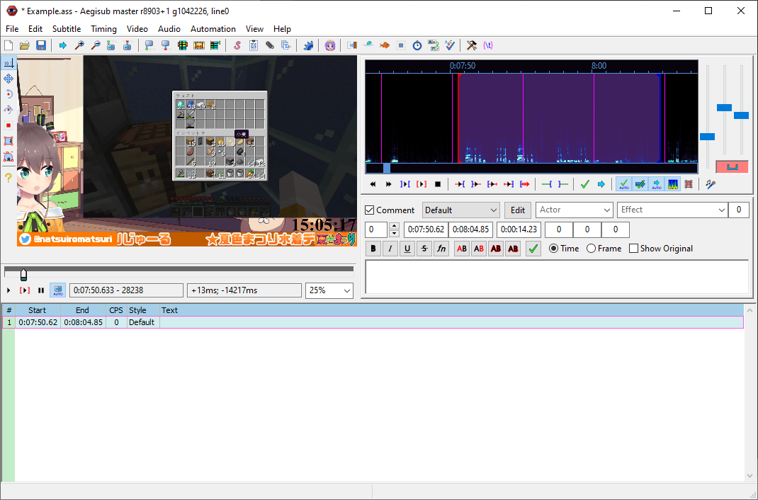This screenshot has width=758, height=500.
Task: Play the video from the current position
Action: (9, 290)
